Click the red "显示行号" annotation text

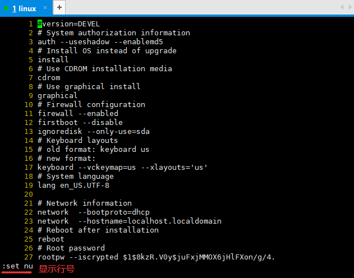click(x=56, y=268)
